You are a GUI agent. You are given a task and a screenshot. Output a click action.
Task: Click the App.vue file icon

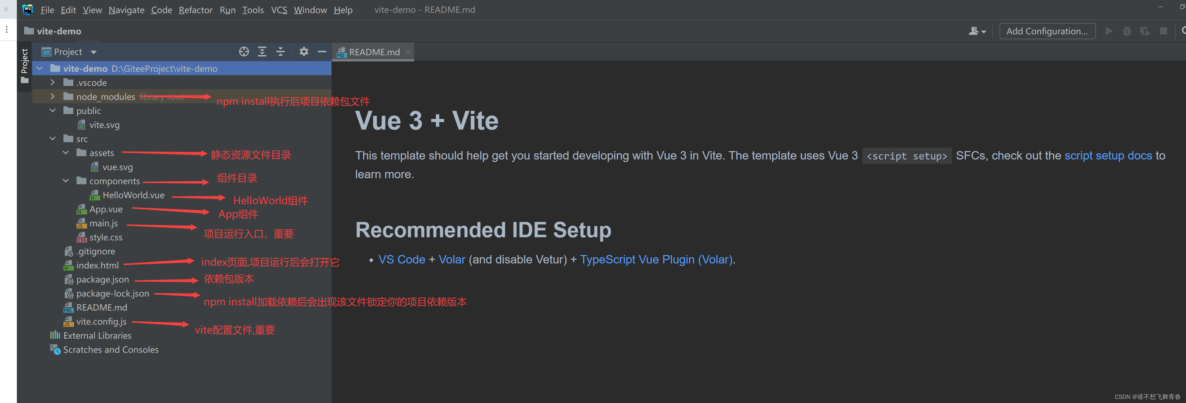tap(81, 209)
